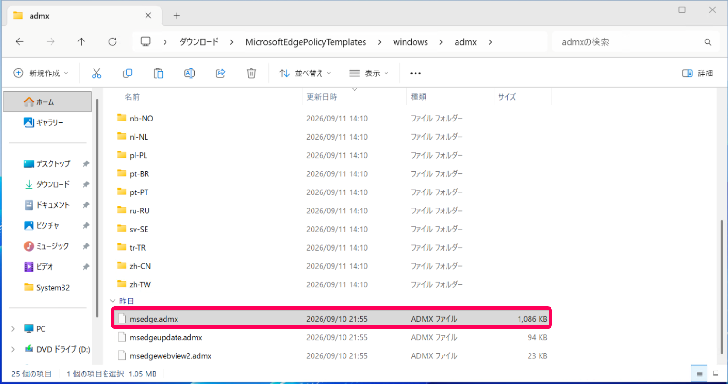Select the pl-PL folder row
The width and height of the screenshot is (728, 384).
tap(333, 155)
